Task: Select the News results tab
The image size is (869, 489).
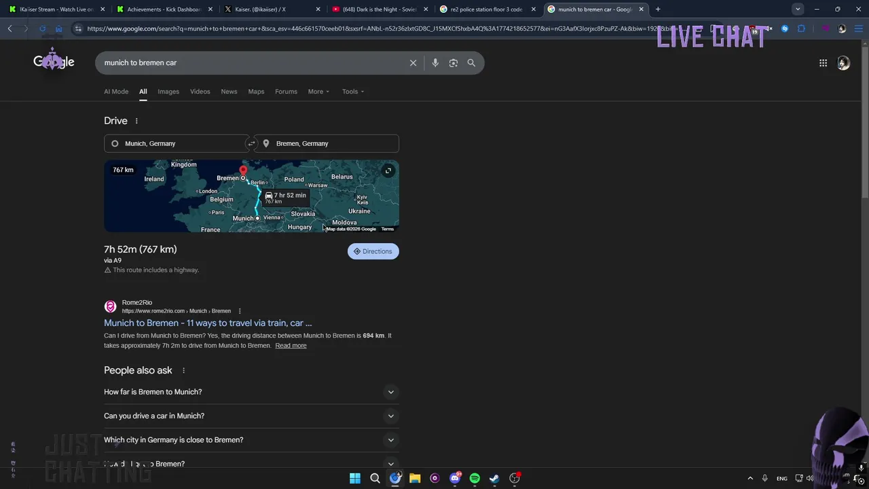Action: (229, 92)
